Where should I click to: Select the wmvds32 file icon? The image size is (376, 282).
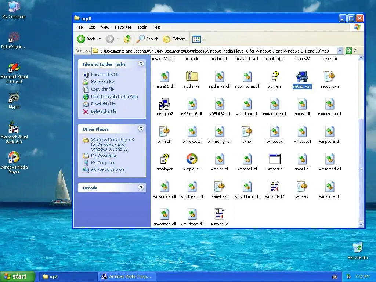coord(220,217)
